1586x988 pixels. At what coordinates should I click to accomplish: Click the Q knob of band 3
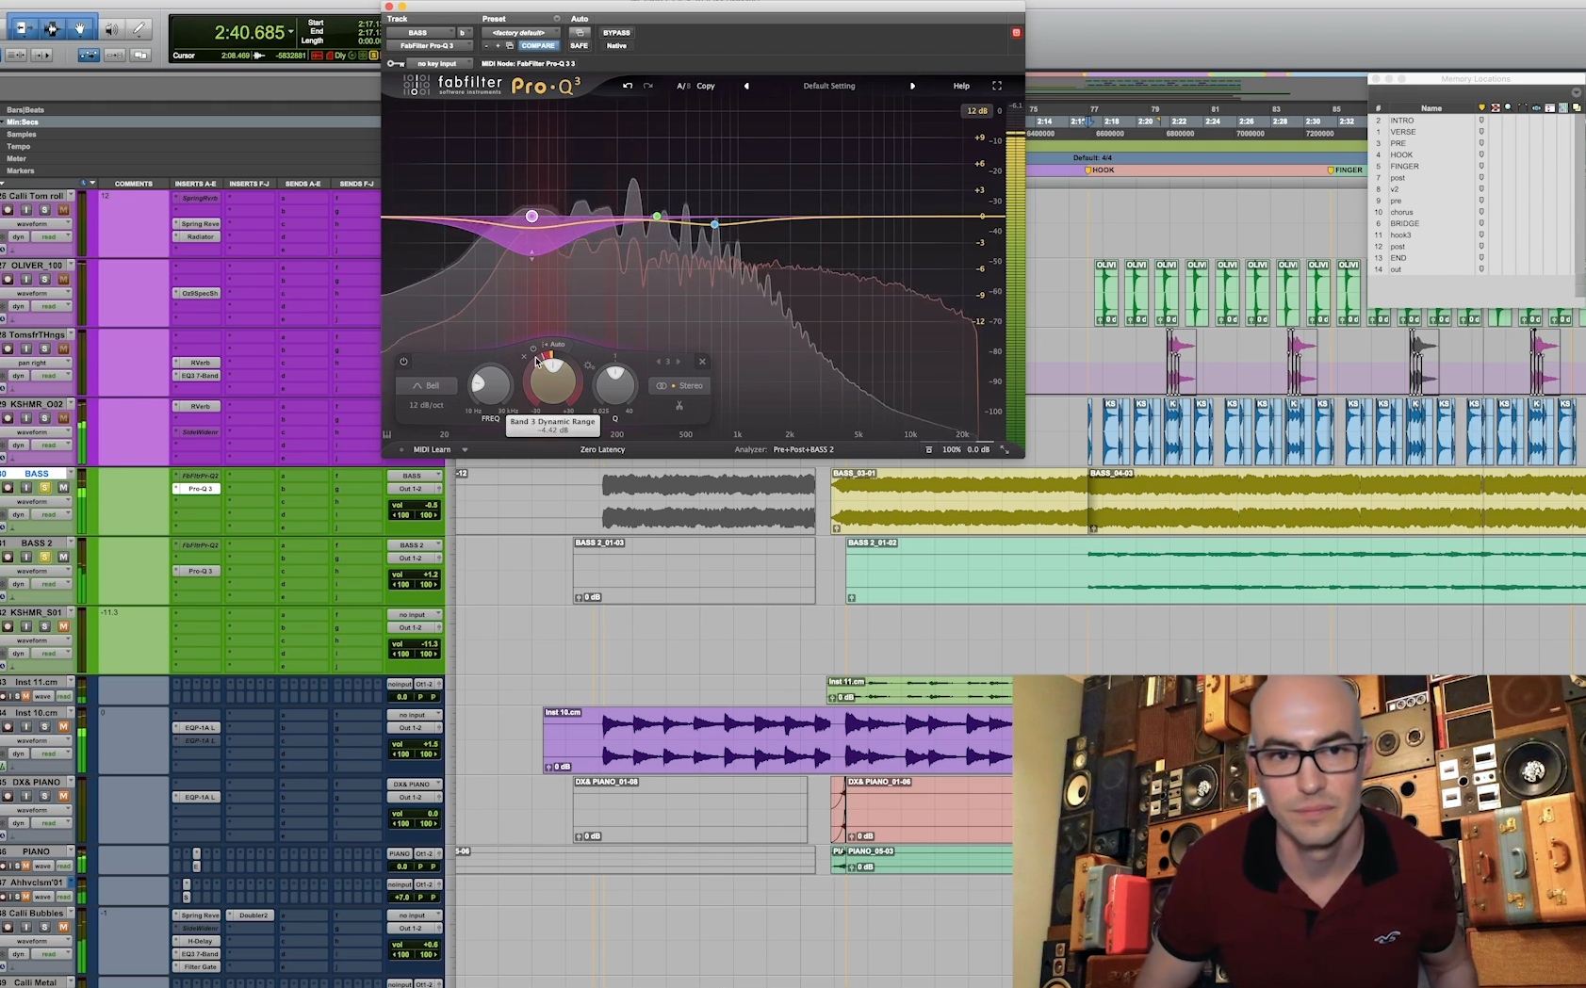click(x=615, y=384)
